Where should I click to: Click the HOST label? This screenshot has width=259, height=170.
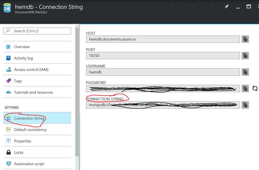(x=91, y=33)
